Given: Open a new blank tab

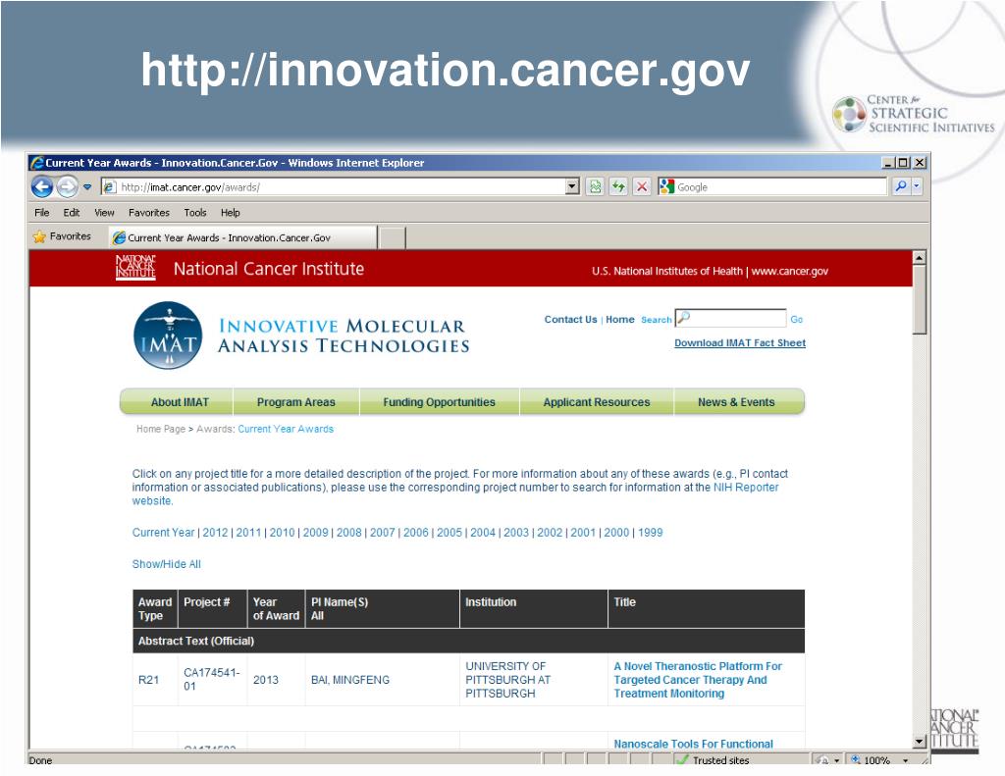Looking at the screenshot, I should (x=392, y=237).
